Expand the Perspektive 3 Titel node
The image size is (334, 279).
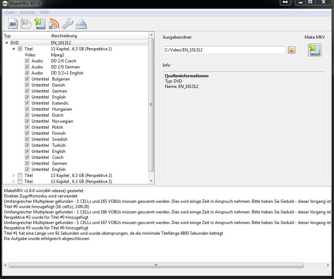13,182
